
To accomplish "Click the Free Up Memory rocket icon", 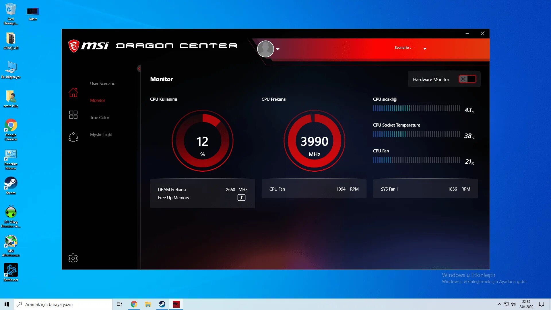I will (x=241, y=197).
